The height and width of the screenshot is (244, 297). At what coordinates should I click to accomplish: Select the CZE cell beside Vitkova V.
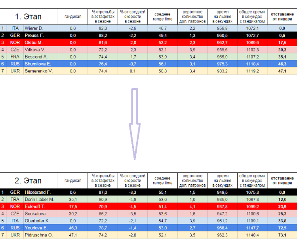click(15, 50)
